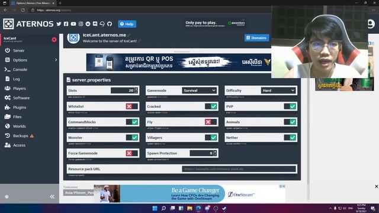This screenshot has width=379, height=213.
Task: Open the Only pay to play exaroton ad
Action: (x=215, y=24)
